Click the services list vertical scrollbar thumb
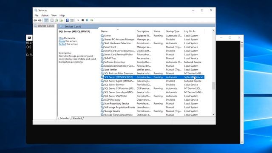 tap(213, 86)
